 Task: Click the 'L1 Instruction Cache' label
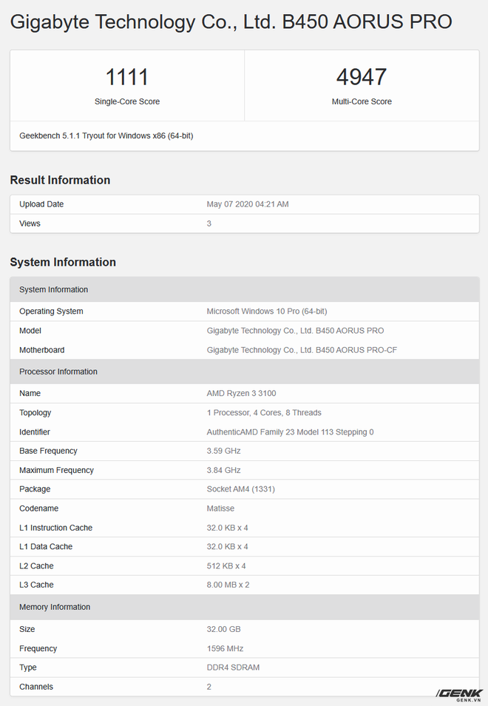tap(55, 528)
